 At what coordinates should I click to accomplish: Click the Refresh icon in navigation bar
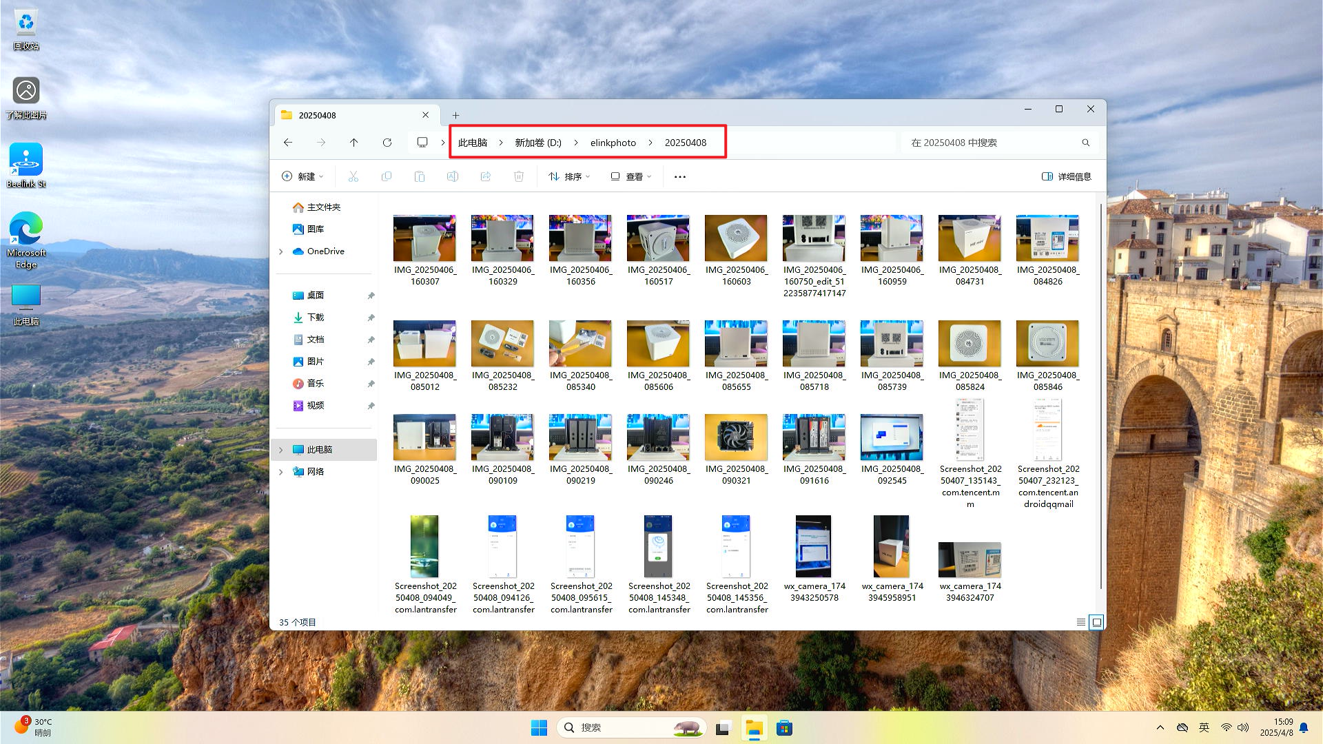click(387, 143)
